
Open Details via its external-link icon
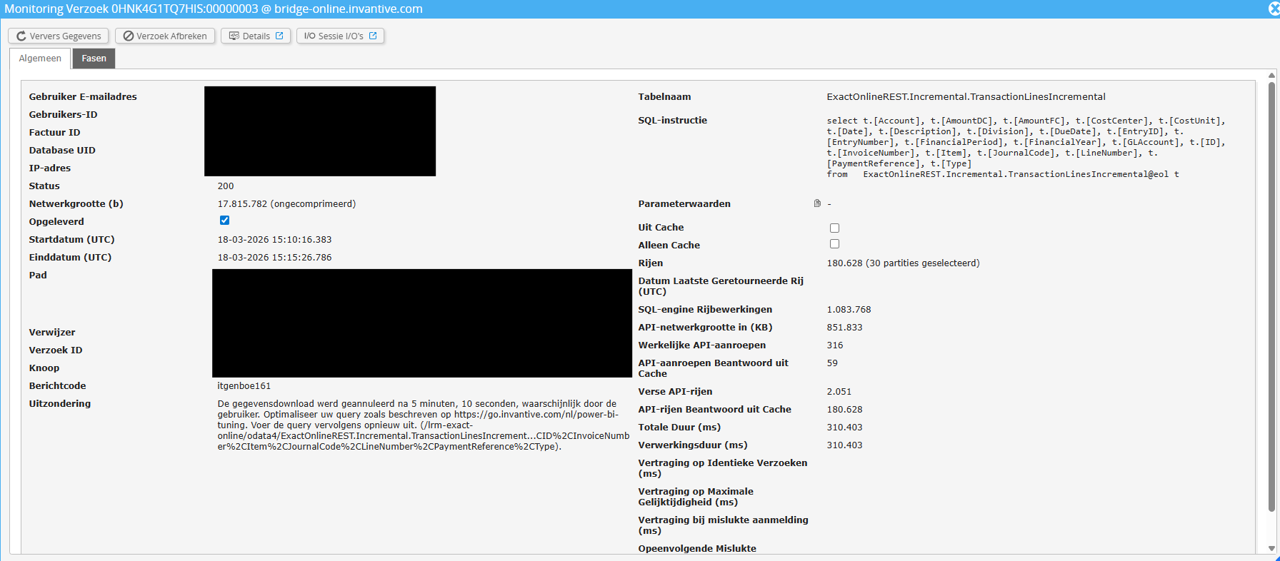279,36
